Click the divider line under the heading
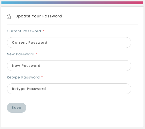The width and height of the screenshot is (145, 129). 72,25
